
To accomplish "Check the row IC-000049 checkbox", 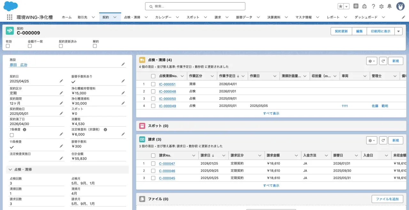I will [x=153, y=106].
